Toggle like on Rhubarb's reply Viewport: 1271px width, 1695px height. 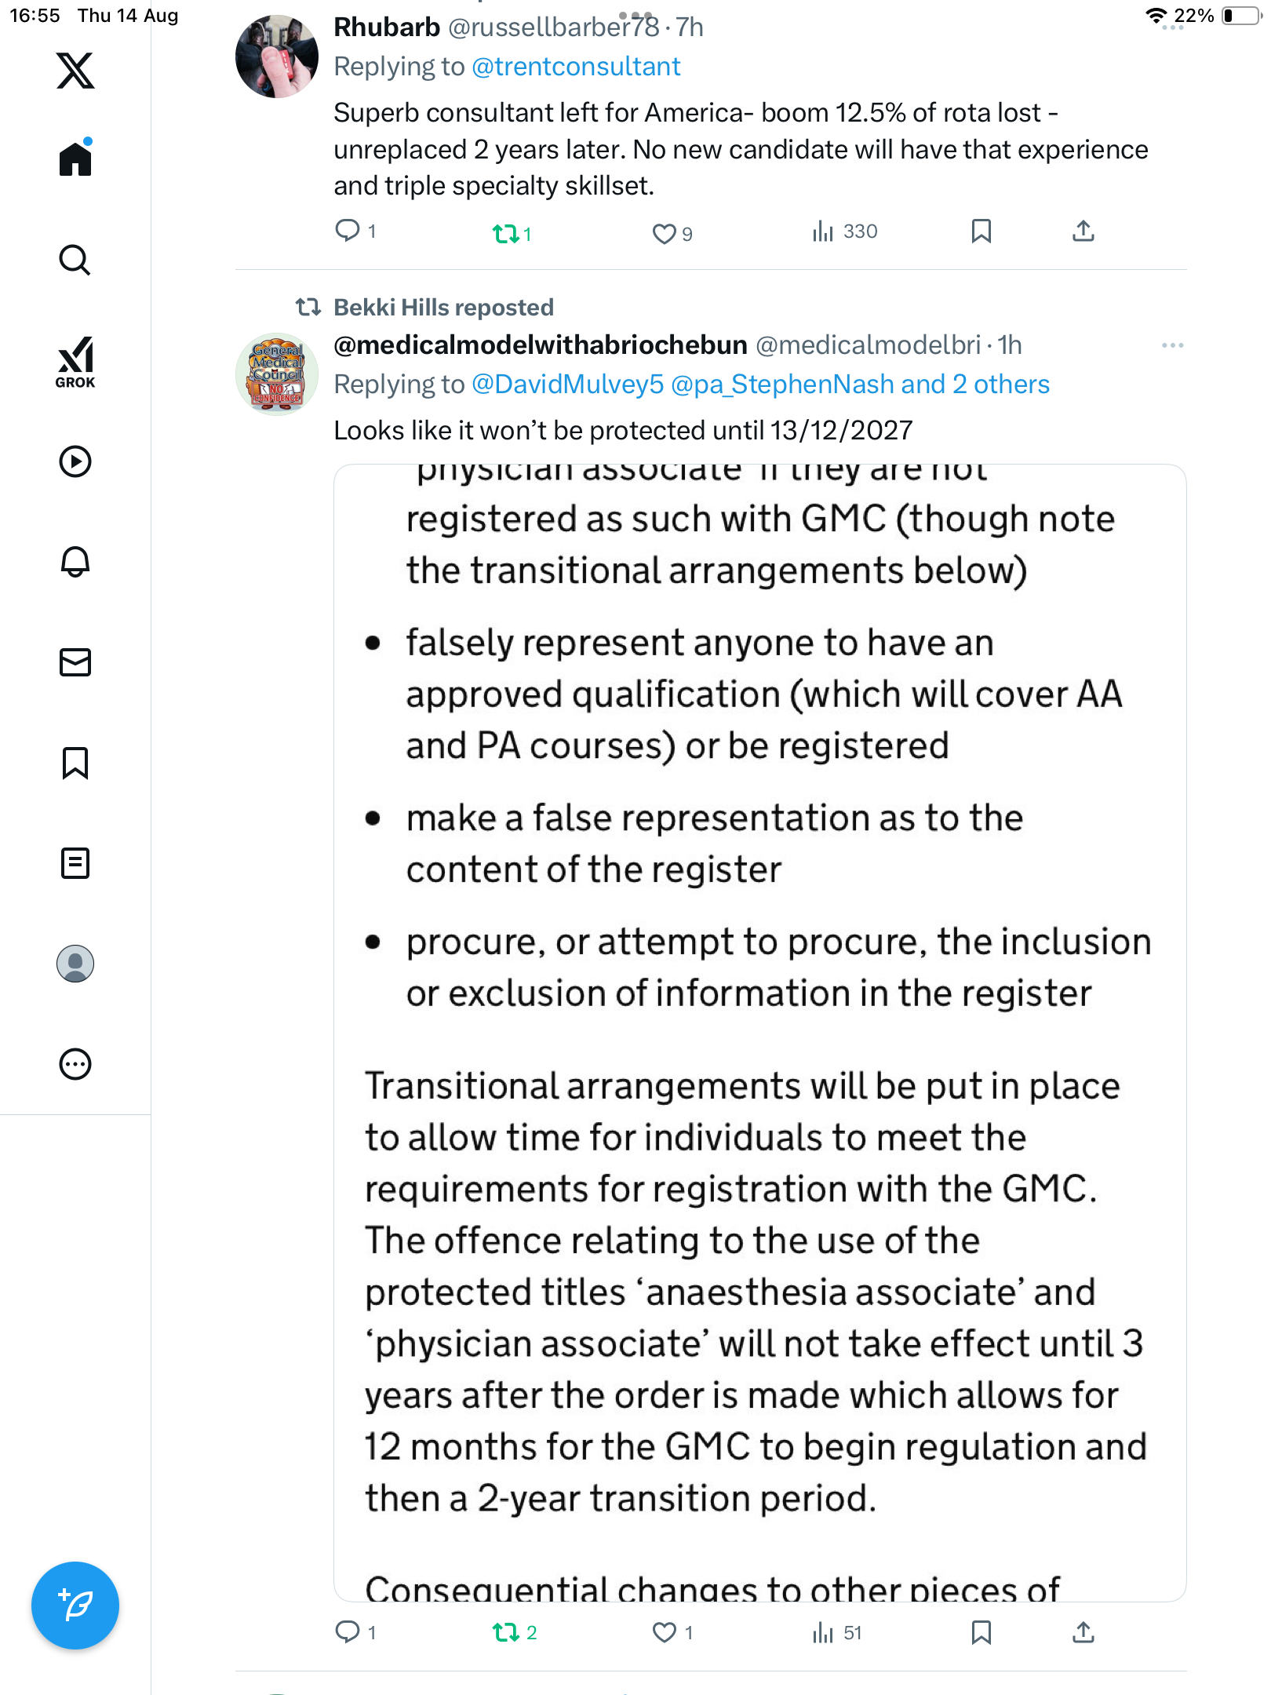coord(664,233)
